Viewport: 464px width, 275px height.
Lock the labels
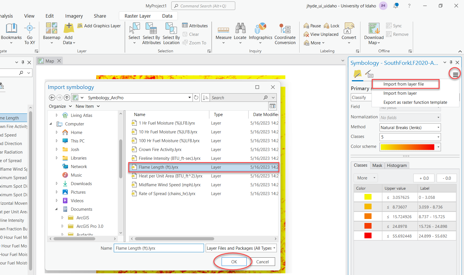click(x=331, y=26)
